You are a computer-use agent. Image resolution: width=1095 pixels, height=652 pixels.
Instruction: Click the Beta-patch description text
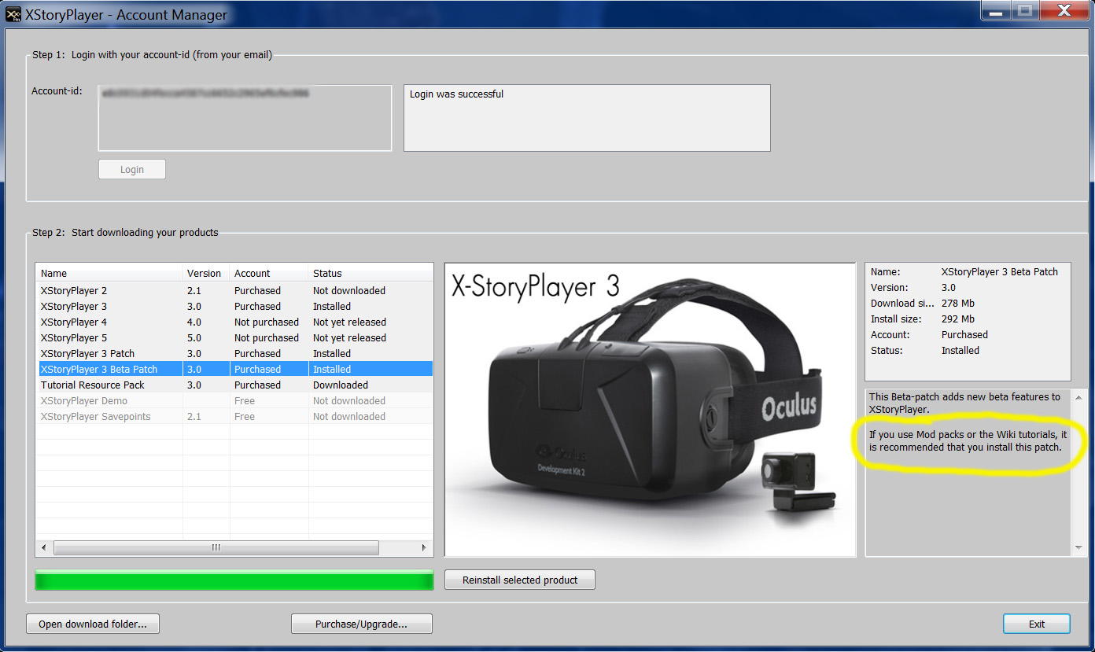[968, 422]
